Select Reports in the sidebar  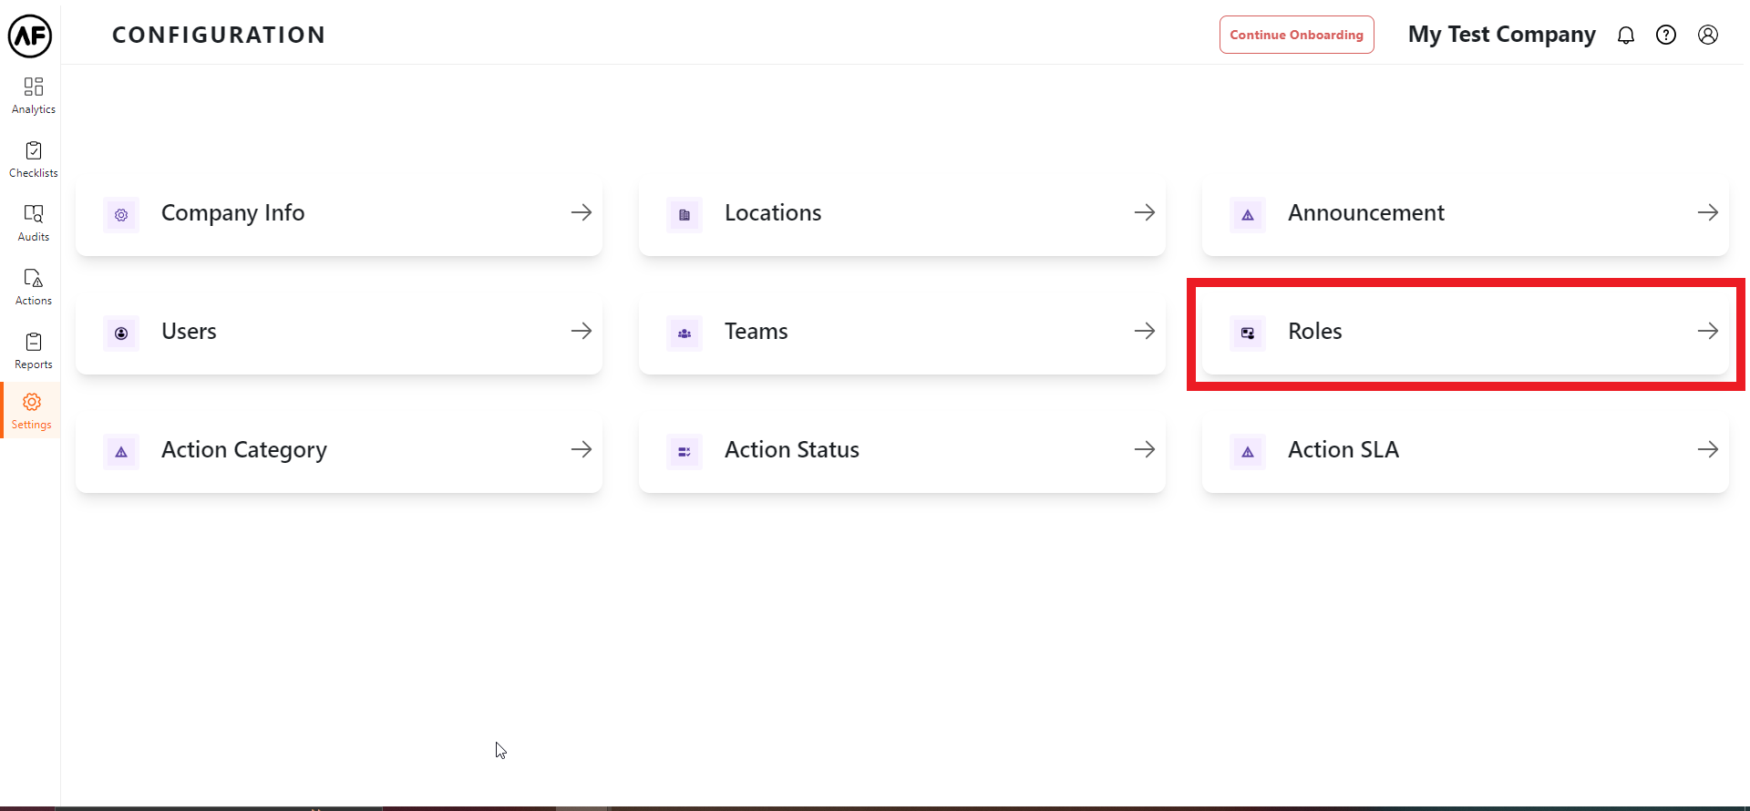point(34,351)
